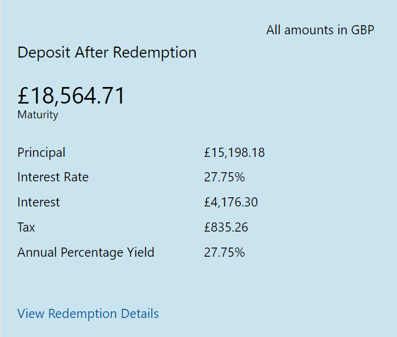Click the pound sign of the maturity amount
The width and height of the screenshot is (397, 337).
[x=23, y=96]
